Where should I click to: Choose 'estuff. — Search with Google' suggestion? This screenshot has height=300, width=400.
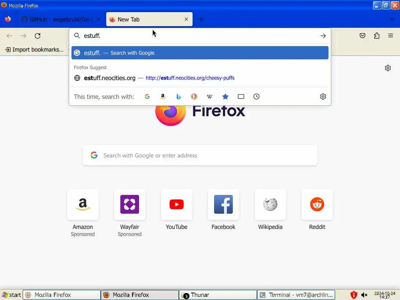[x=200, y=53]
